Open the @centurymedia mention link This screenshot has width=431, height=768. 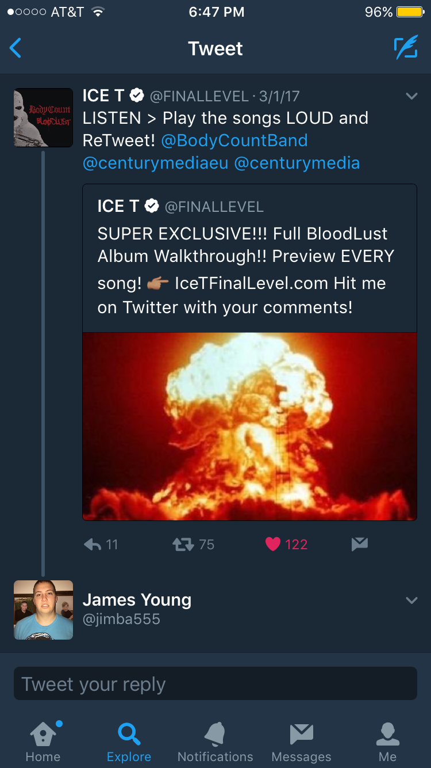tap(297, 163)
